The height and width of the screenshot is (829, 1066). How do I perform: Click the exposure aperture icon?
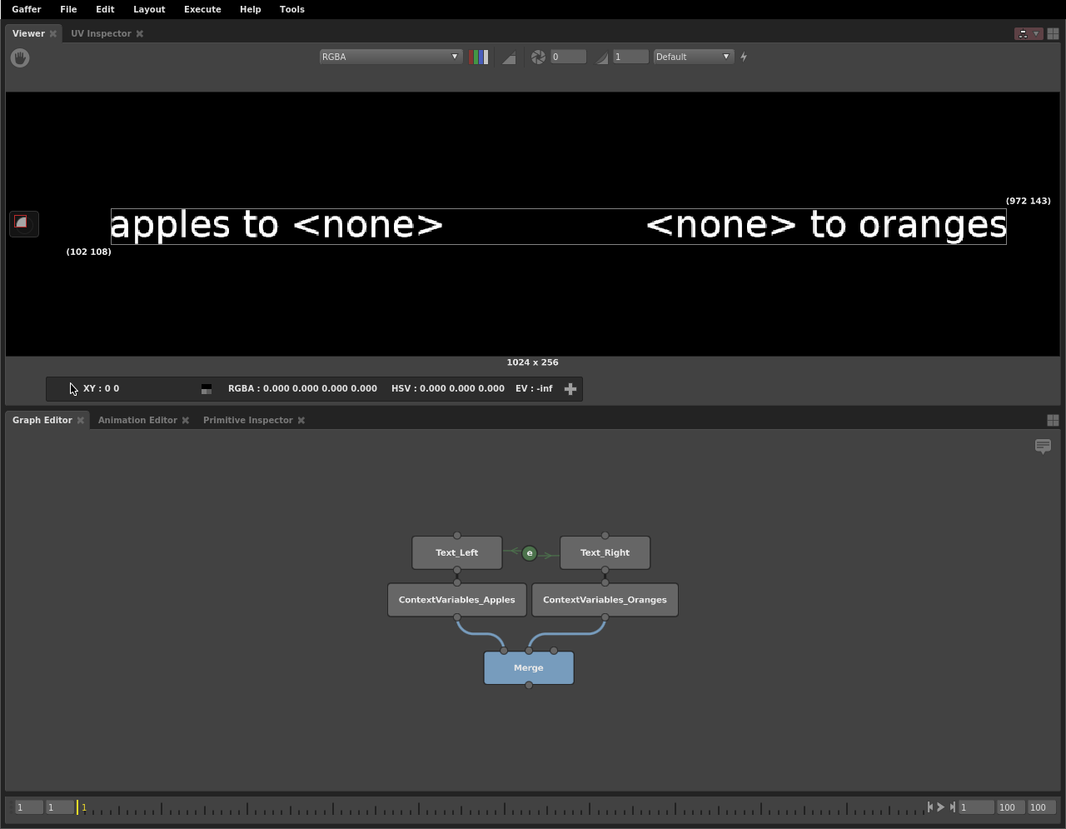pyautogui.click(x=538, y=57)
